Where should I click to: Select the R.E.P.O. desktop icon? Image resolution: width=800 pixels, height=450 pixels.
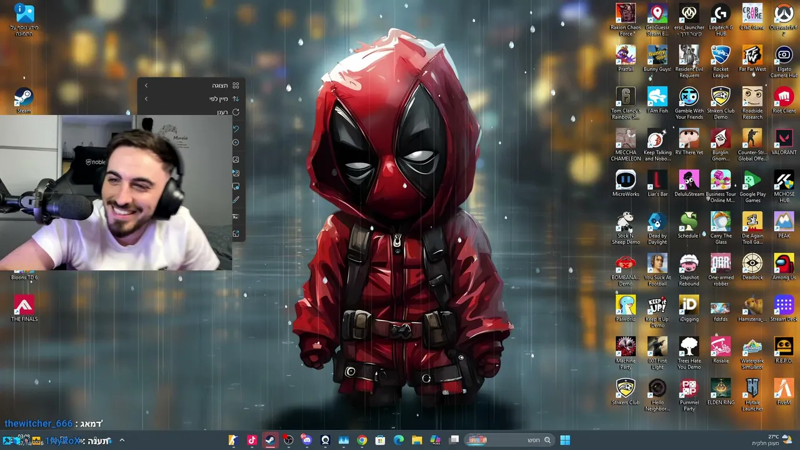[x=784, y=350]
